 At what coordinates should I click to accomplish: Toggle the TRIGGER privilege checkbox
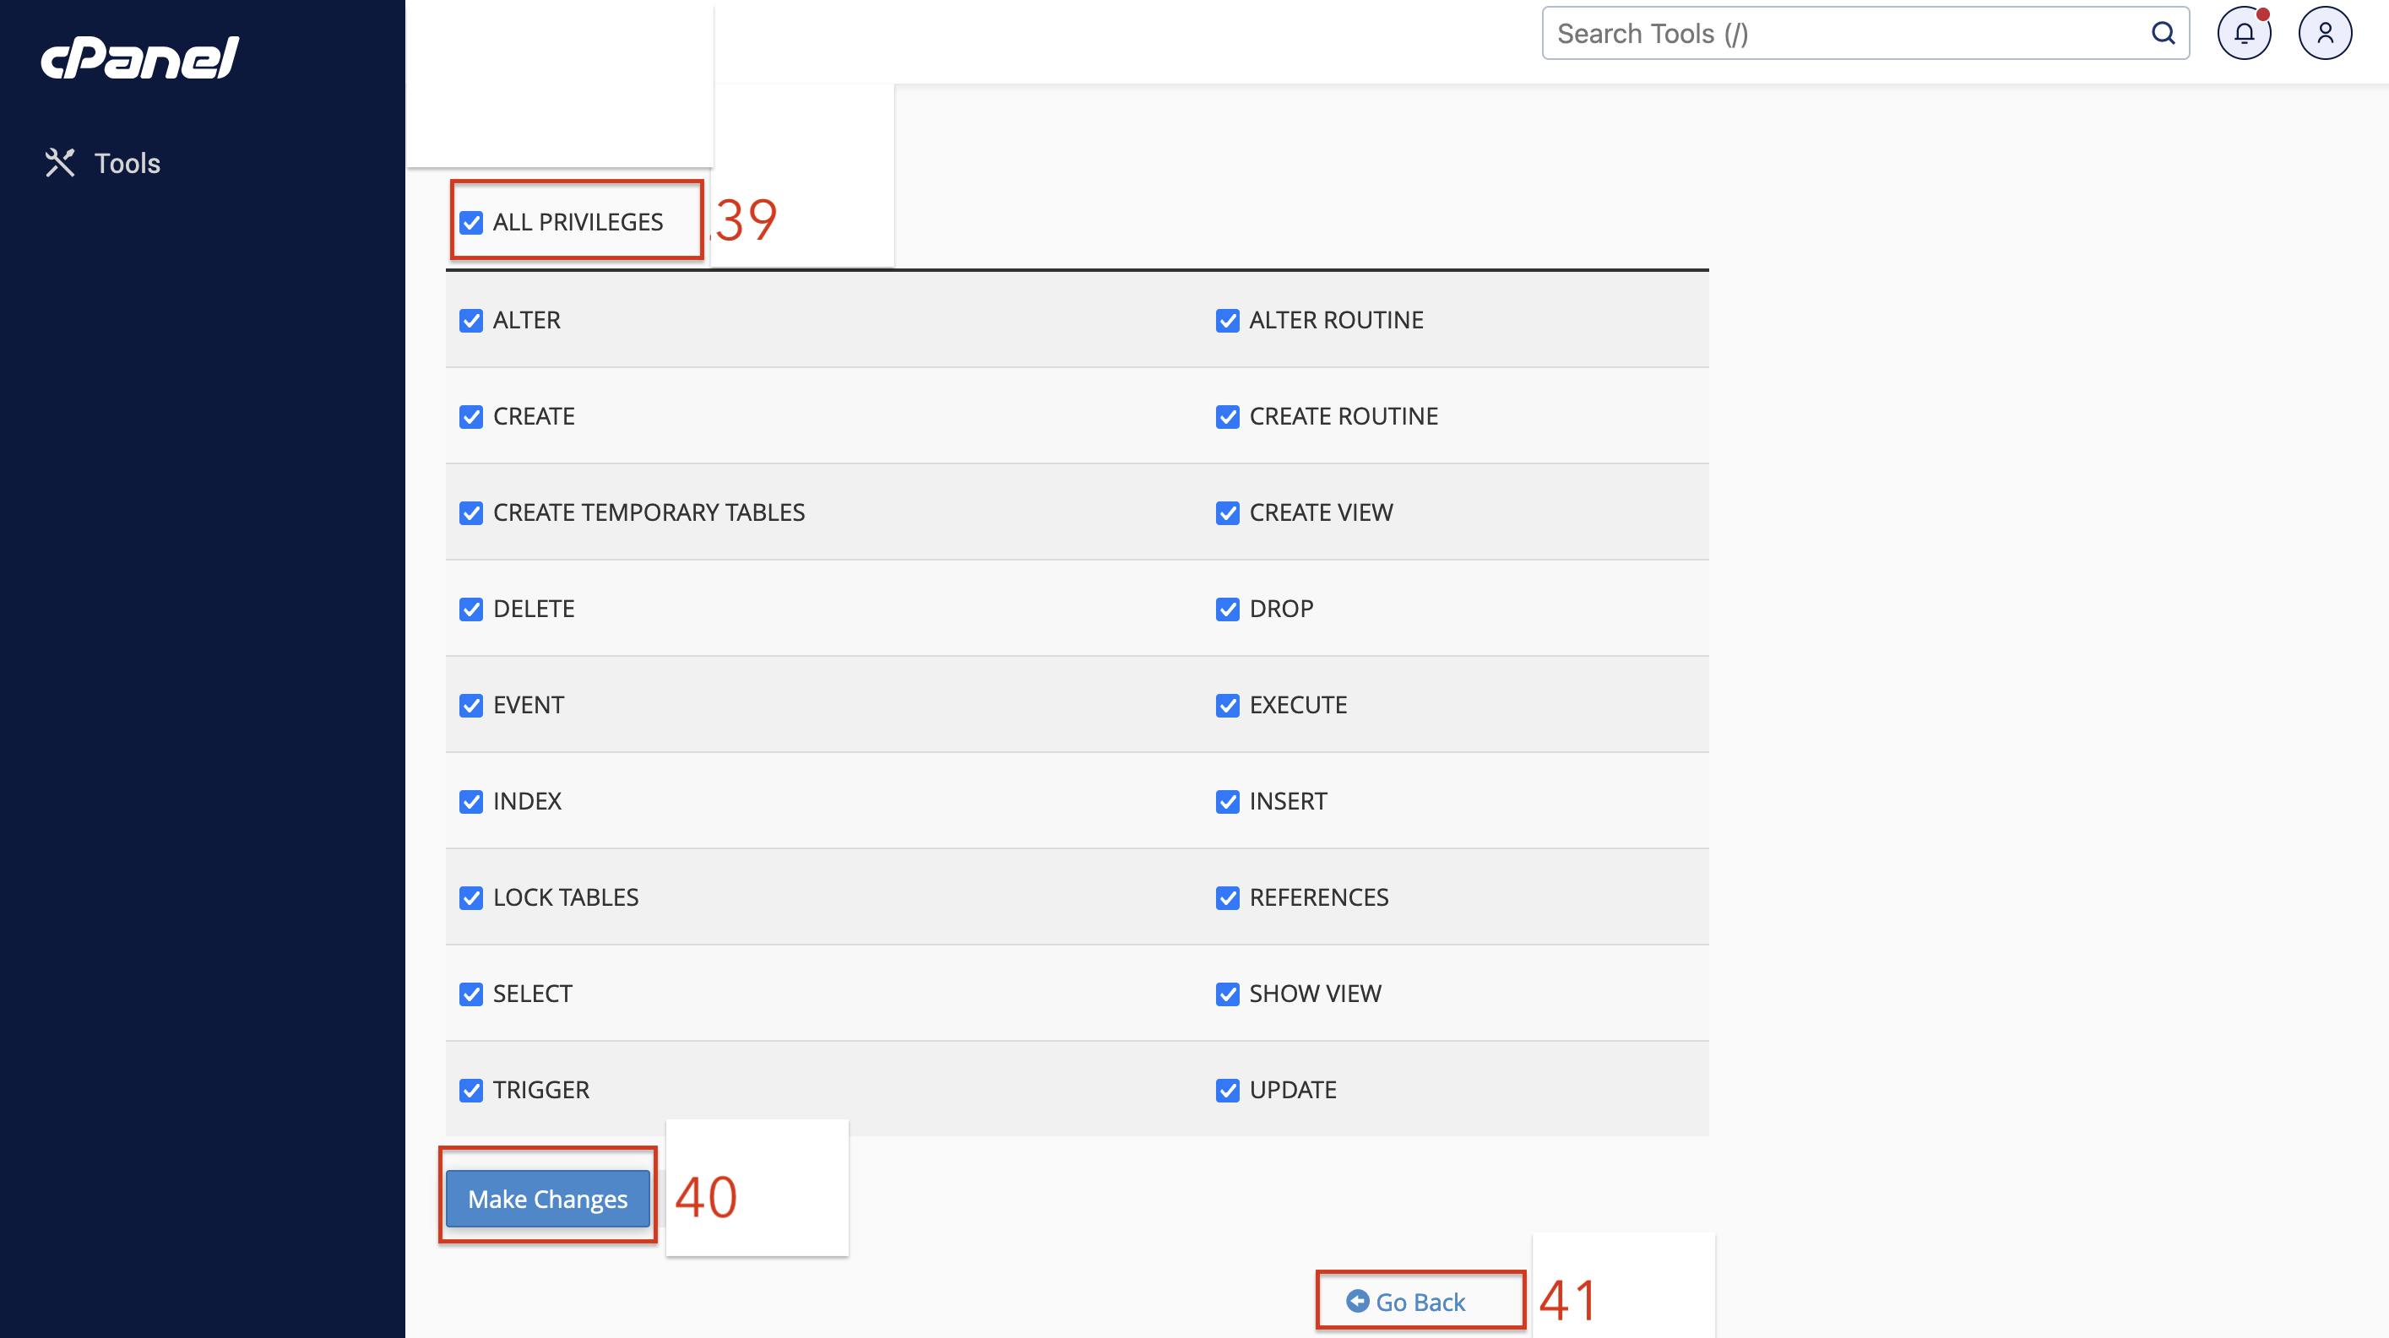pyautogui.click(x=471, y=1092)
